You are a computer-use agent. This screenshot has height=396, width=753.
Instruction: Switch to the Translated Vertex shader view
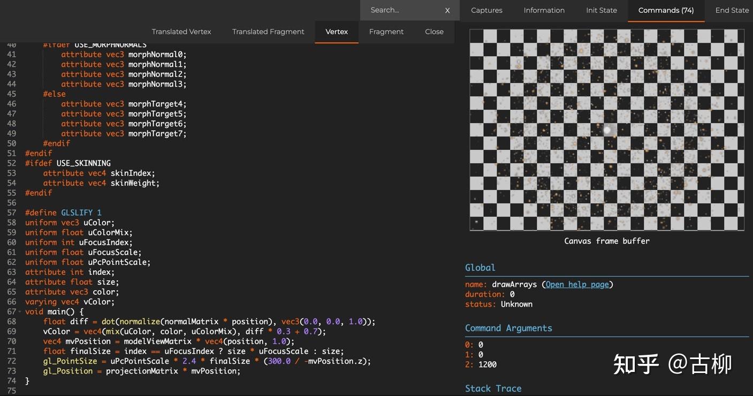point(181,32)
